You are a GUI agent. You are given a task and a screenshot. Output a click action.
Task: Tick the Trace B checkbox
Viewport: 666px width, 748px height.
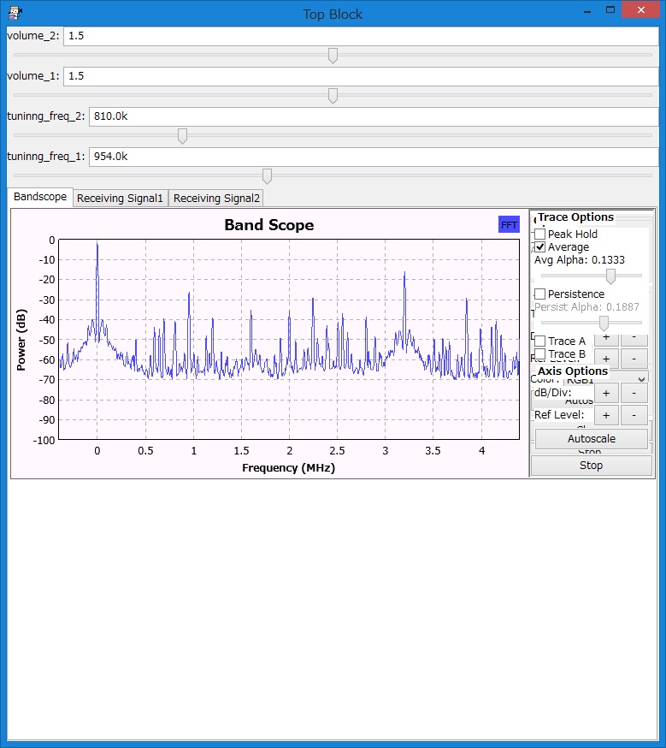tap(539, 353)
